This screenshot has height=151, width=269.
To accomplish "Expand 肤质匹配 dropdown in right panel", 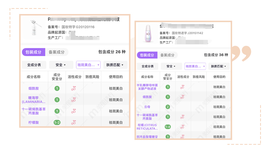I will [x=219, y=66].
